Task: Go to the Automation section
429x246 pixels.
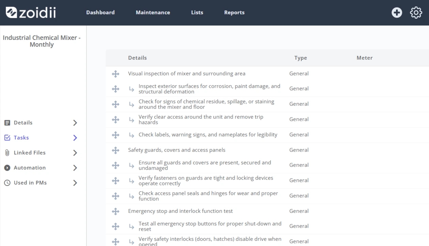Action: pos(30,168)
